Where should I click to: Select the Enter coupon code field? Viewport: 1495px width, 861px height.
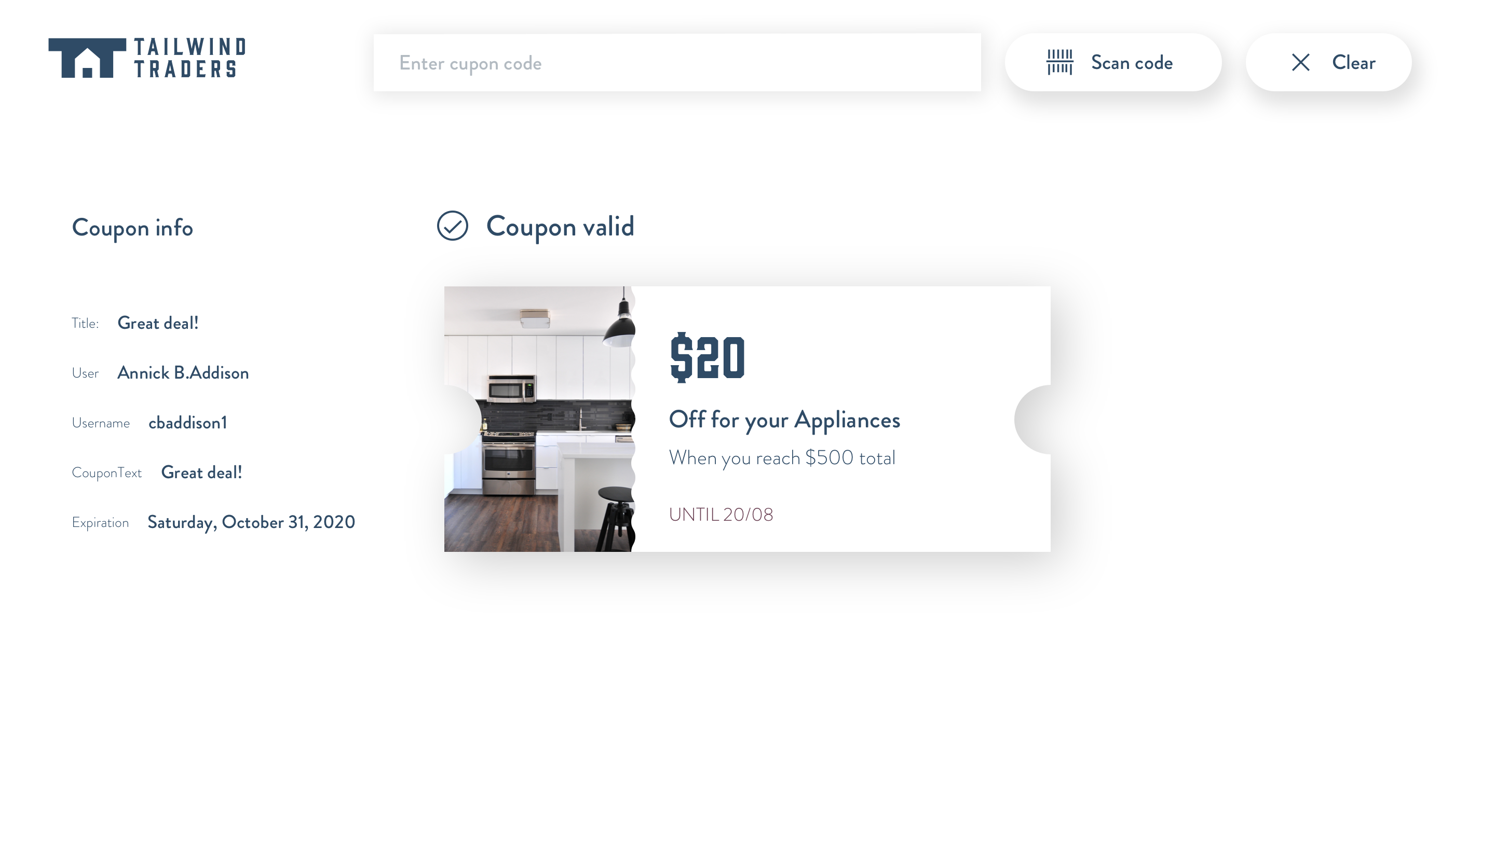pyautogui.click(x=677, y=62)
